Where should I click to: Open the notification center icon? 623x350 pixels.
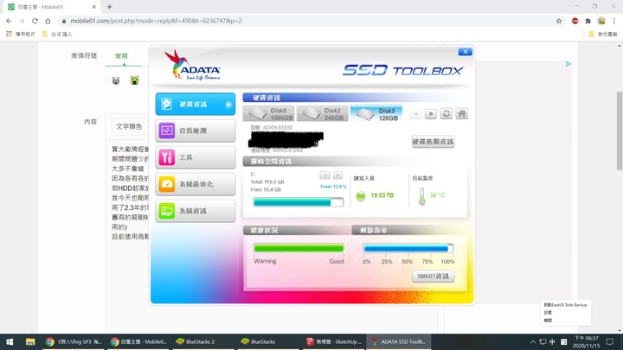(x=610, y=341)
